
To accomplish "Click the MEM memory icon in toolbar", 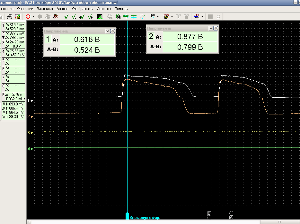I will tap(152, 16).
